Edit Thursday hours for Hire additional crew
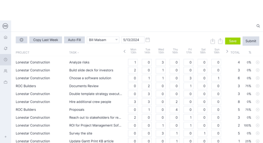The image size is (263, 143). [175, 102]
